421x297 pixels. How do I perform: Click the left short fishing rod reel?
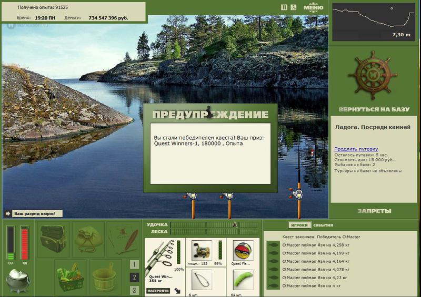pyautogui.click(x=191, y=196)
